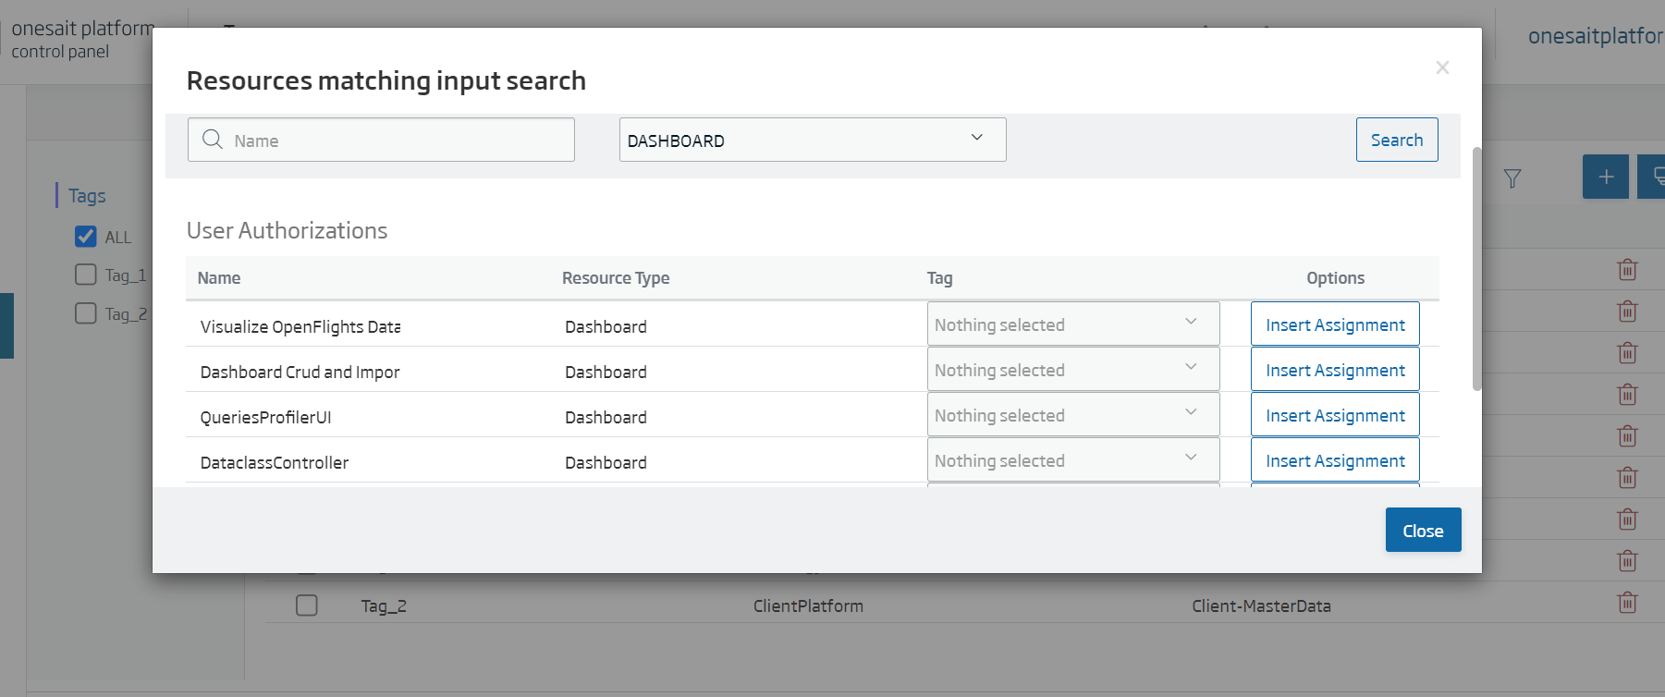Click the Resource Type column header
This screenshot has width=1665, height=697.
tap(616, 278)
